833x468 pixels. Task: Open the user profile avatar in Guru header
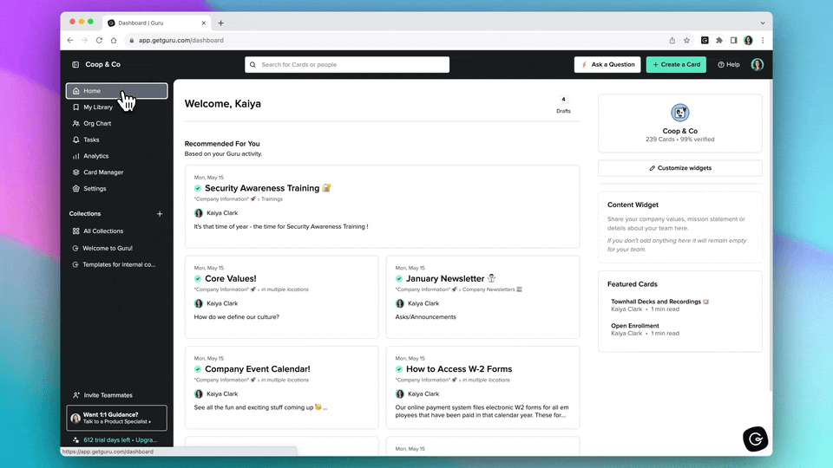pyautogui.click(x=758, y=65)
